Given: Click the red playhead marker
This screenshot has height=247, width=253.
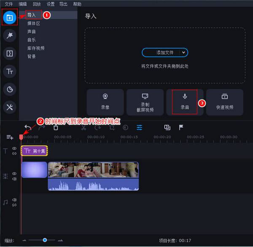Looking at the screenshot, I should point(21,137).
